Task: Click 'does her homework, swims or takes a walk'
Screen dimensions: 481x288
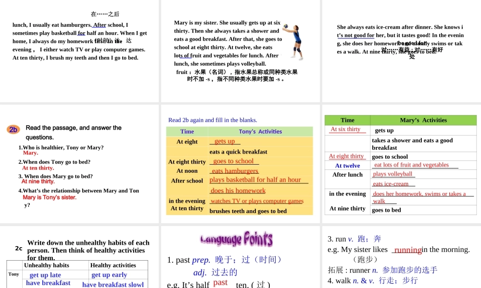Action: point(419,197)
